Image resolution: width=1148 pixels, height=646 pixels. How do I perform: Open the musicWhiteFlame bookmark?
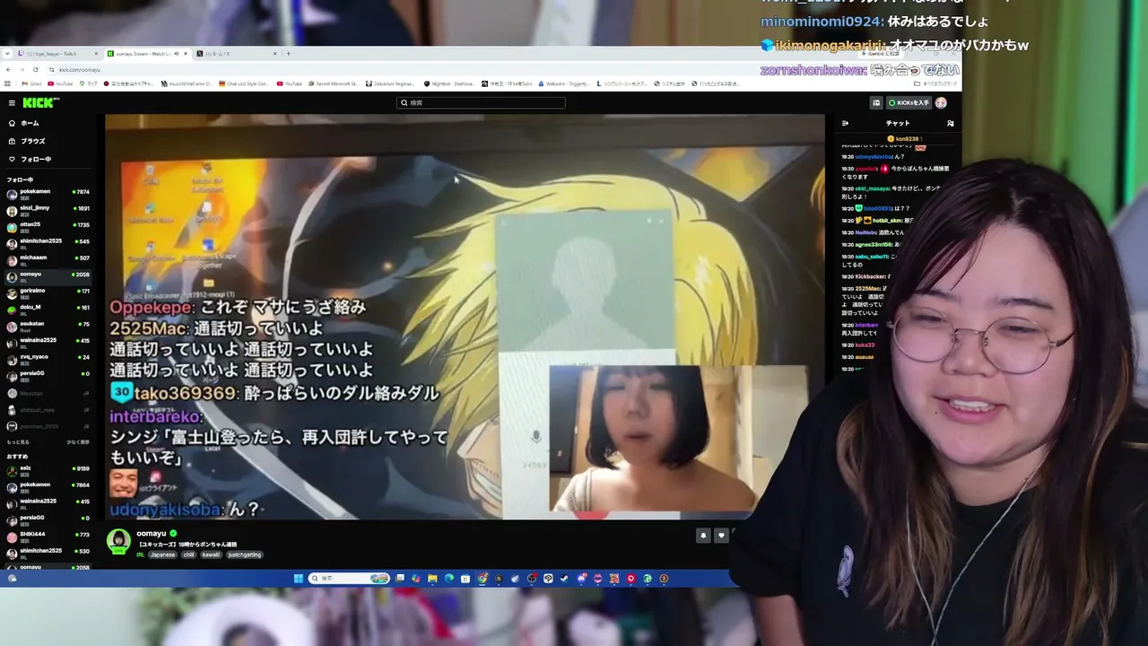pos(186,83)
